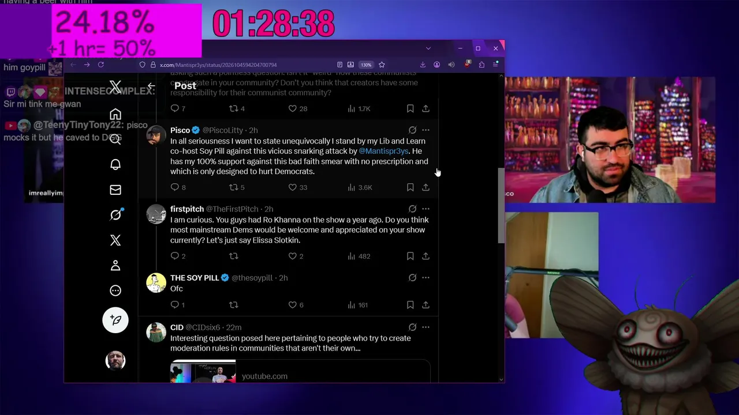Open the browser downloads panel
The image size is (739, 415).
tap(423, 65)
